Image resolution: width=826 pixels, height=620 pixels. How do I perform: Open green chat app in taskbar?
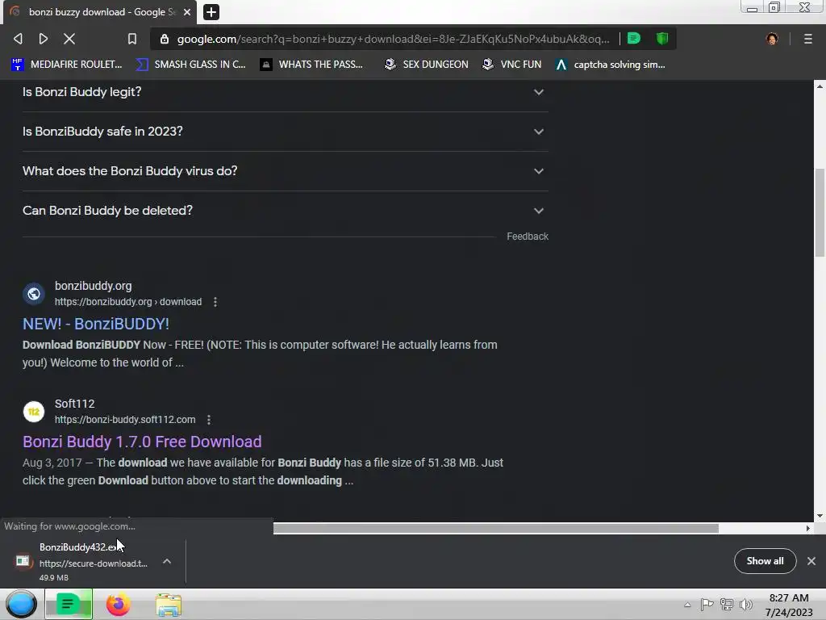[69, 604]
